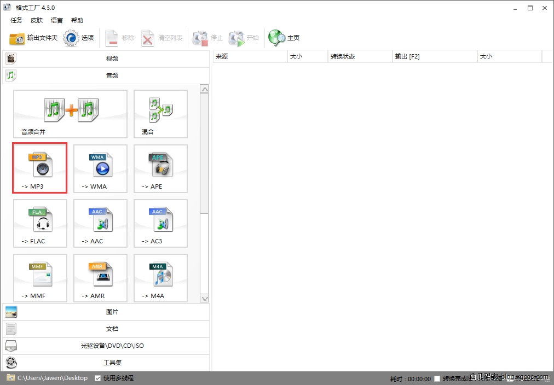Open the 皮肤 menu
The width and height of the screenshot is (554, 385).
click(x=37, y=20)
